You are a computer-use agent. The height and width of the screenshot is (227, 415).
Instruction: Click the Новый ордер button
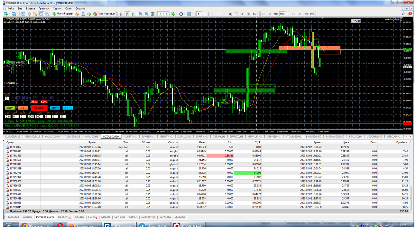pos(63,14)
